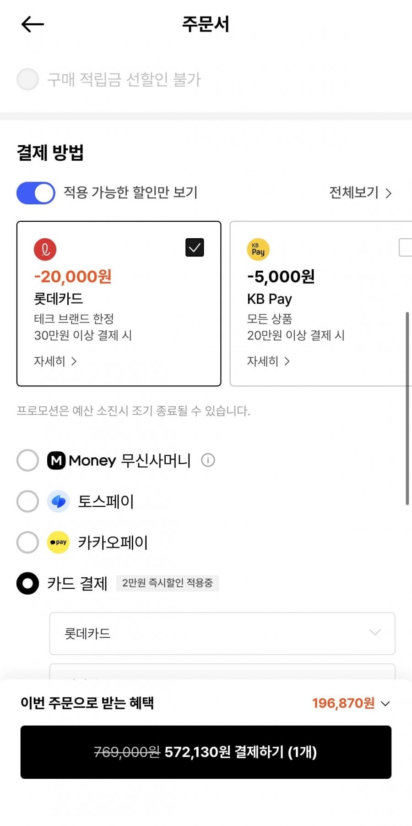Check the KB Pay discount checkbox
This screenshot has width=412, height=826.
[x=406, y=248]
